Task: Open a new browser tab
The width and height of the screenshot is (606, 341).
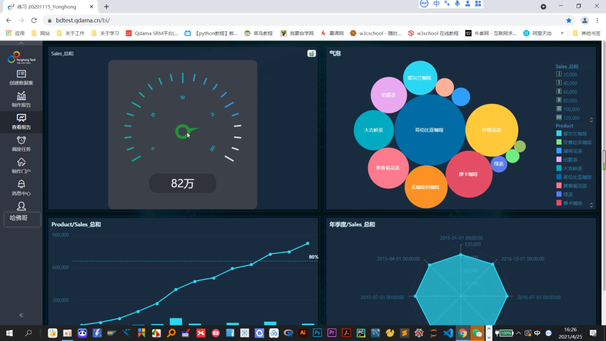Action: (x=107, y=7)
